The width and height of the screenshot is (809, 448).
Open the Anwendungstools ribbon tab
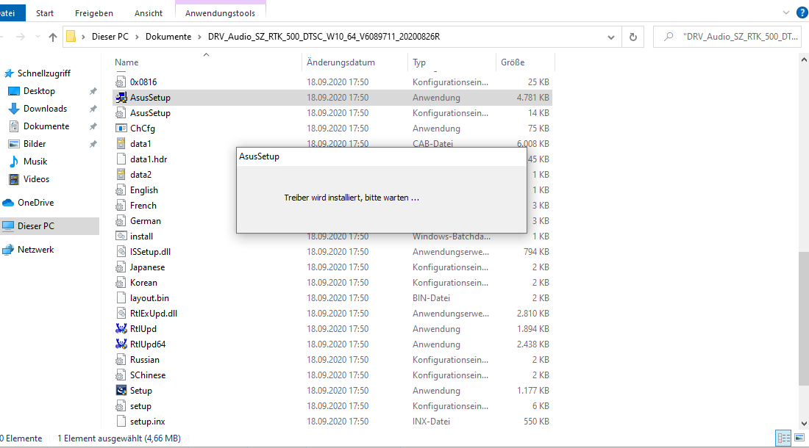(x=221, y=13)
